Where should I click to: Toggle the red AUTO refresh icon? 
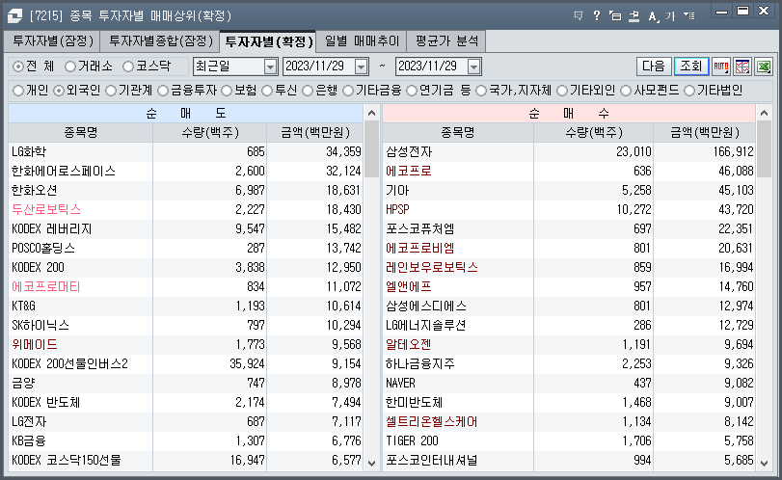pos(721,67)
